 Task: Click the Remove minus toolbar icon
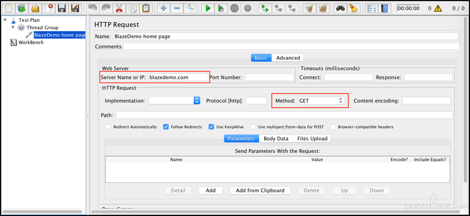pos(177,8)
